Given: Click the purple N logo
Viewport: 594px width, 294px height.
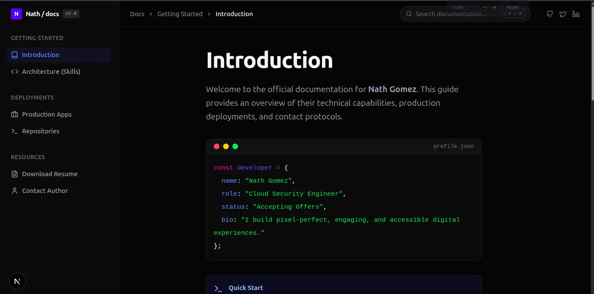Looking at the screenshot, I should pos(16,14).
